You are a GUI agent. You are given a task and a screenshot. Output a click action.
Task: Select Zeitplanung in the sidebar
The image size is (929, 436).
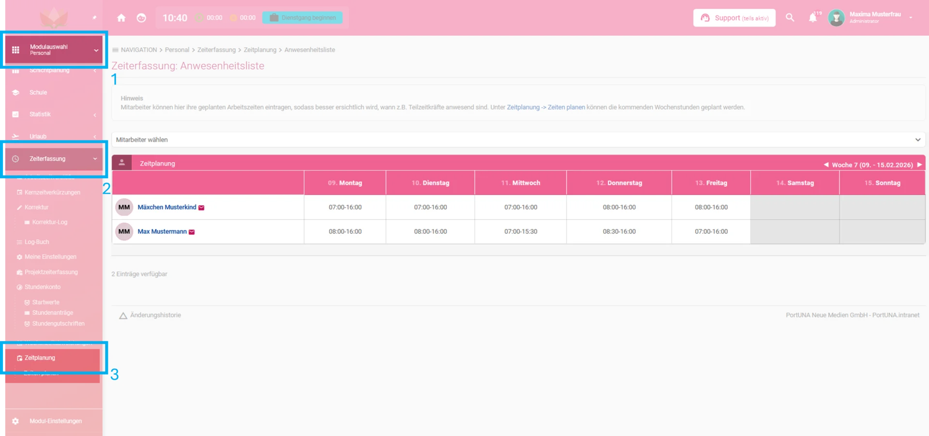(40, 358)
